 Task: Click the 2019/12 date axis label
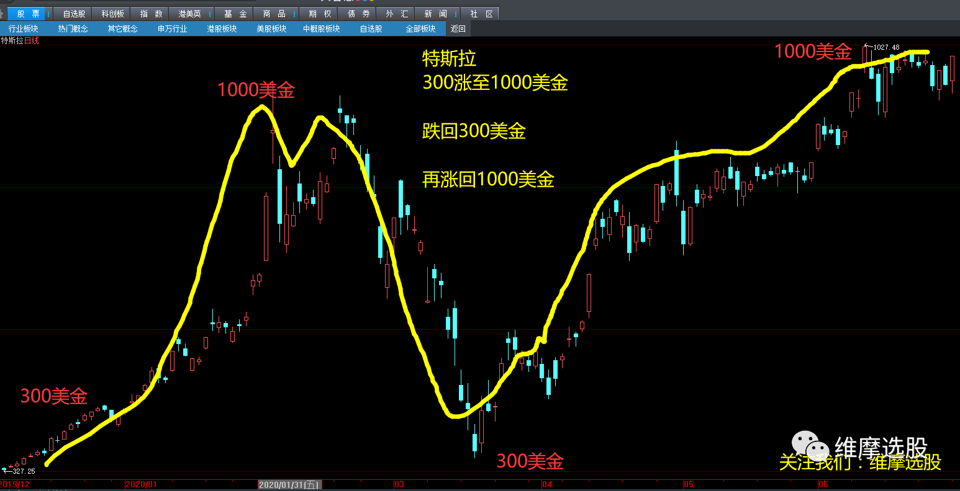point(15,484)
